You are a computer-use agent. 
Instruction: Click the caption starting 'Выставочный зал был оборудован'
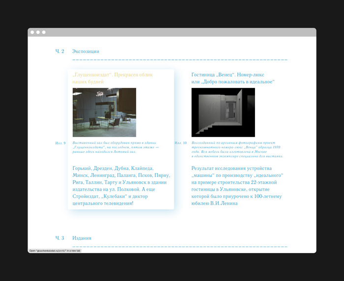tap(116, 147)
